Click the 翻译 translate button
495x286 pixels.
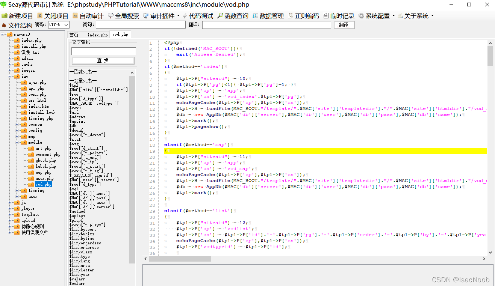pyautogui.click(x=344, y=25)
